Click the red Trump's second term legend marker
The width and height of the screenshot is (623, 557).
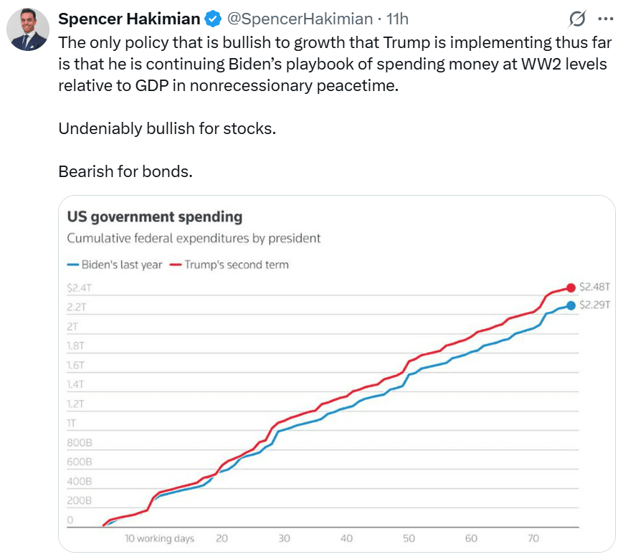pyautogui.click(x=176, y=265)
